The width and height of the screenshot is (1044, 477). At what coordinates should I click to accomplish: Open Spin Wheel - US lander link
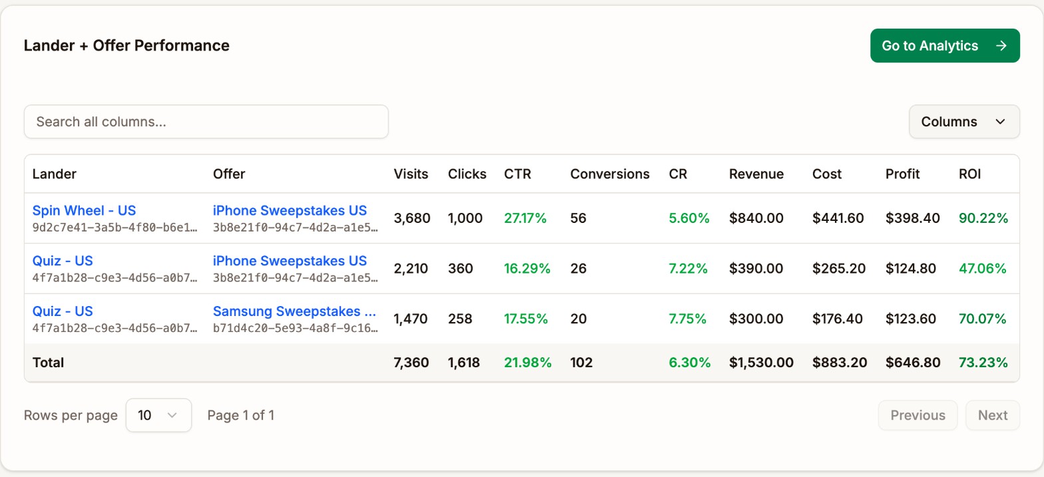click(x=84, y=210)
